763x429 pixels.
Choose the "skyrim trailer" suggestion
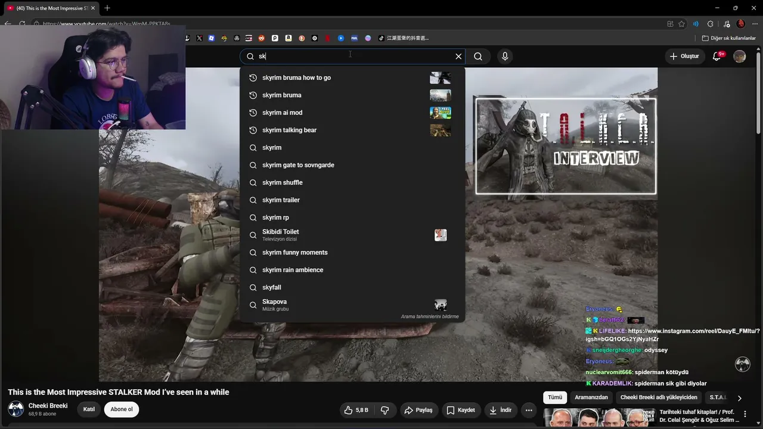tap(352, 200)
